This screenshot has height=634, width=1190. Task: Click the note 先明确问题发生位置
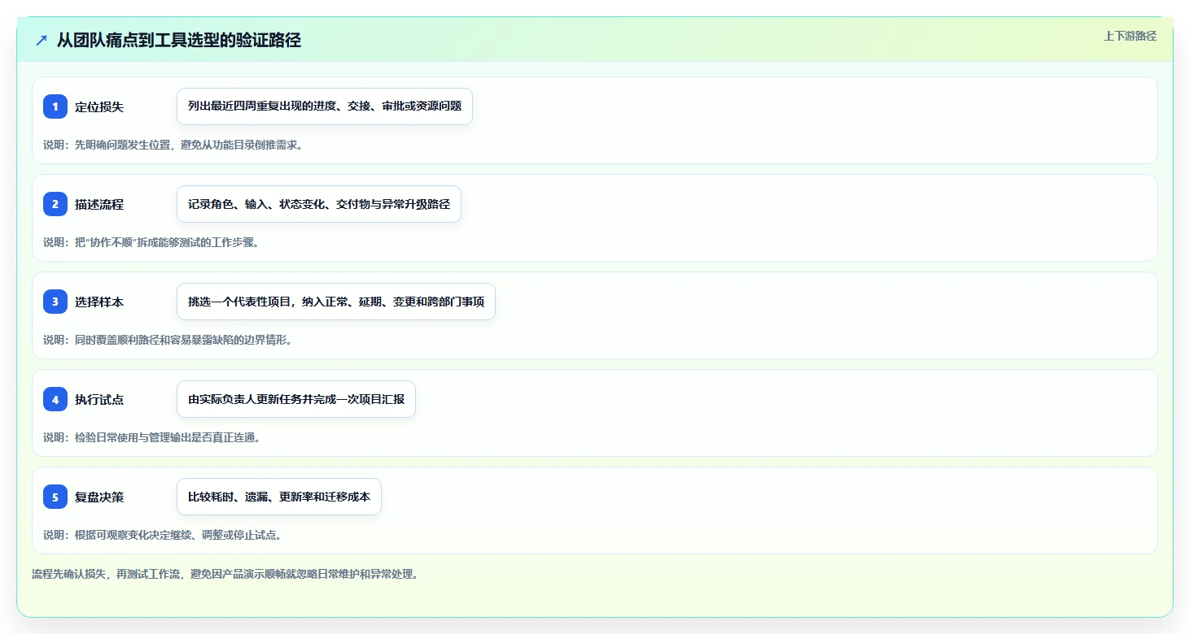tap(173, 145)
